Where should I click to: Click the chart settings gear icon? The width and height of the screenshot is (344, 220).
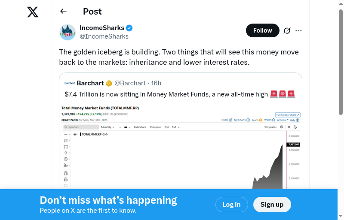tap(282, 127)
